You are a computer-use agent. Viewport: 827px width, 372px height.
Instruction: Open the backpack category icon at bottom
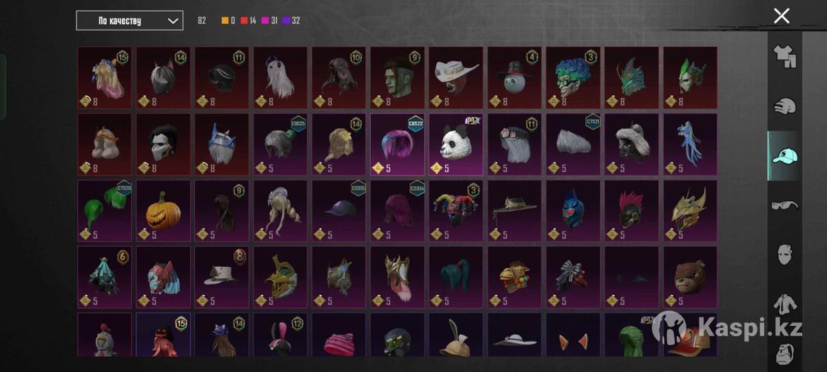pyautogui.click(x=784, y=352)
